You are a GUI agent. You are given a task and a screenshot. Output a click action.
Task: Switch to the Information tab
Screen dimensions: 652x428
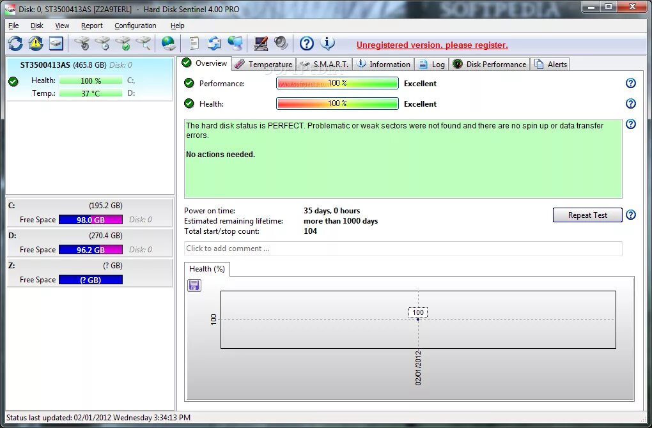click(384, 65)
